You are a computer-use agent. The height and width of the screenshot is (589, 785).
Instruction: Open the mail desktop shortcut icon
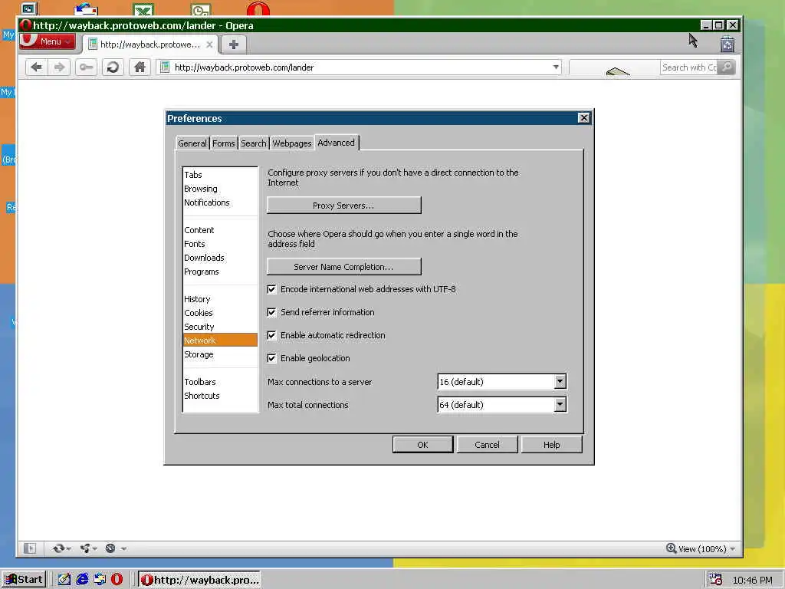click(x=86, y=9)
